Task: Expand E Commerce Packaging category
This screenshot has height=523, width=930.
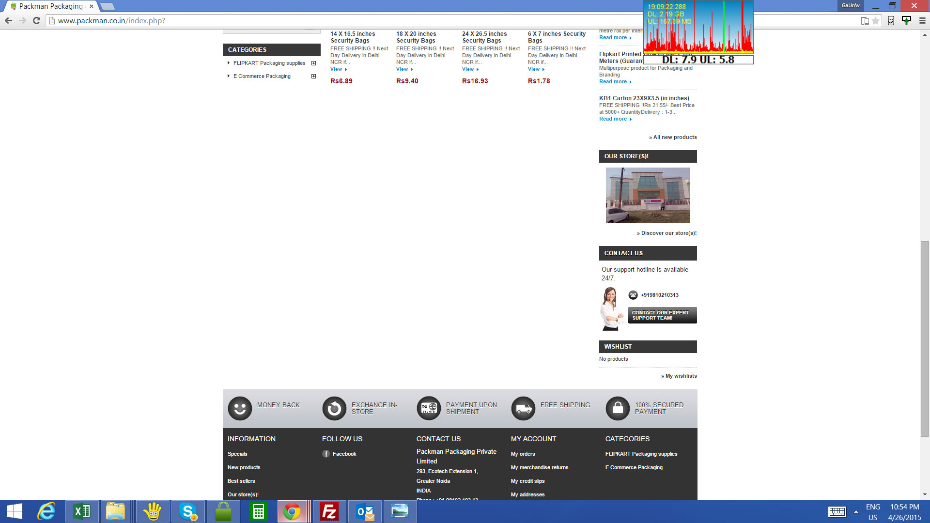Action: click(313, 77)
